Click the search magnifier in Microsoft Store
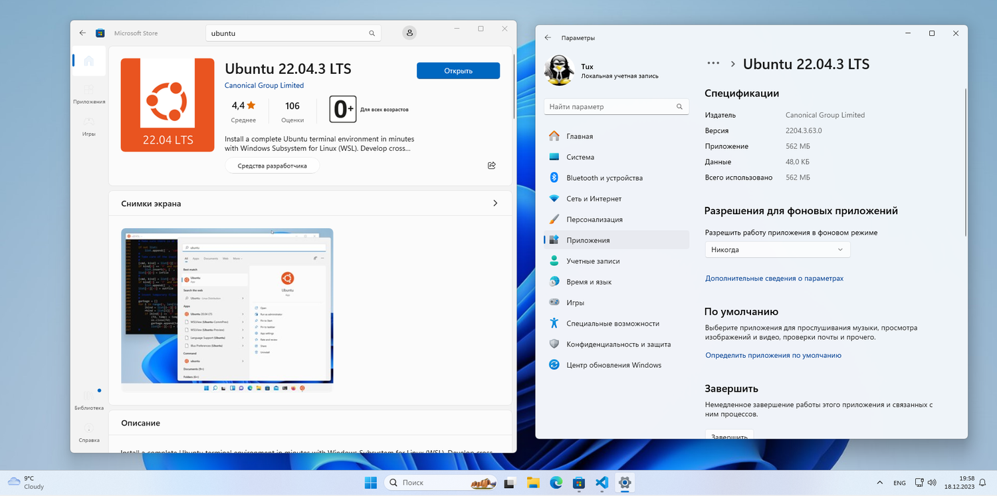 (372, 33)
